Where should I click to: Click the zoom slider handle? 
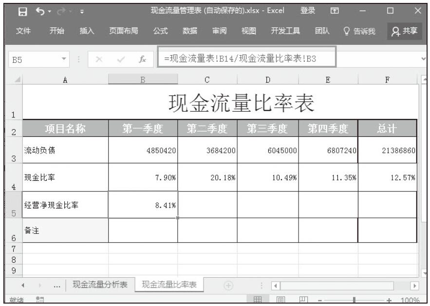[355, 301]
